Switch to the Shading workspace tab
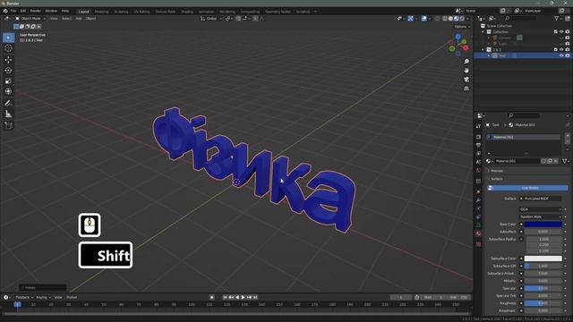Image resolution: width=573 pixels, height=322 pixels. coord(187,12)
